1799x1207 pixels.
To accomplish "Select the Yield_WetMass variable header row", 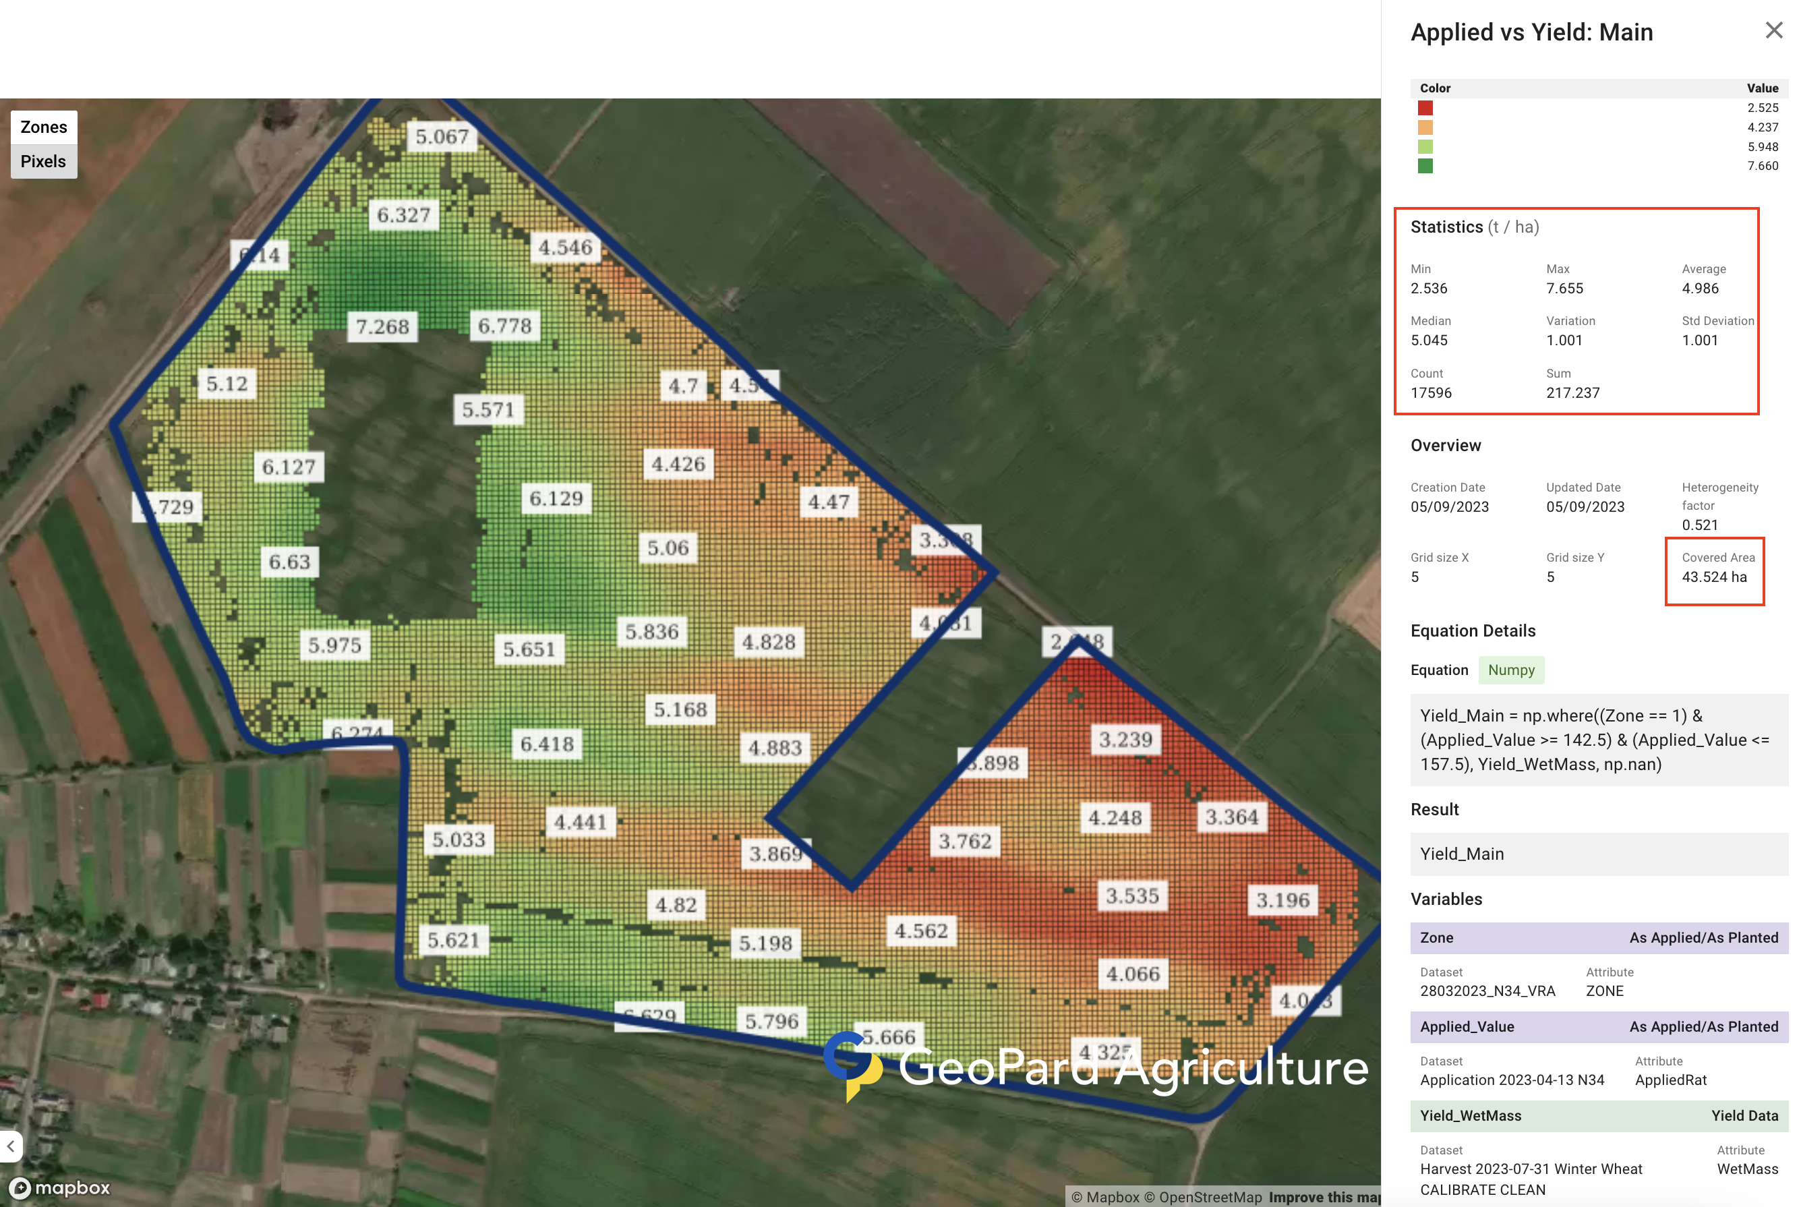I will click(x=1598, y=1115).
